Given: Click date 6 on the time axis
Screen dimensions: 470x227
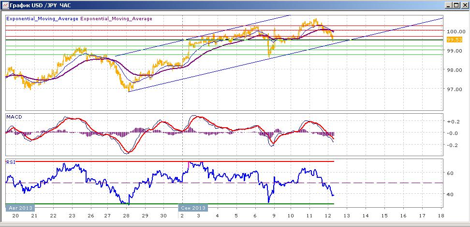Looking at the screenshot, I should [255, 215].
